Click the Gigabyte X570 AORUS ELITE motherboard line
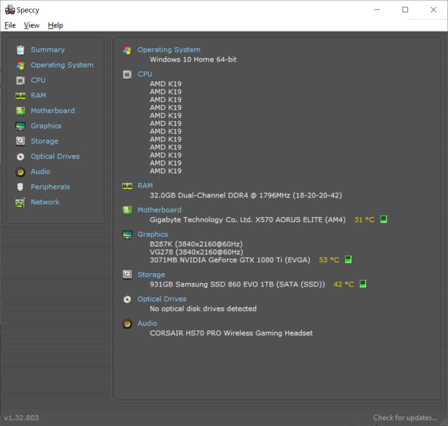Viewport: 448px width, 426px height. click(248, 220)
